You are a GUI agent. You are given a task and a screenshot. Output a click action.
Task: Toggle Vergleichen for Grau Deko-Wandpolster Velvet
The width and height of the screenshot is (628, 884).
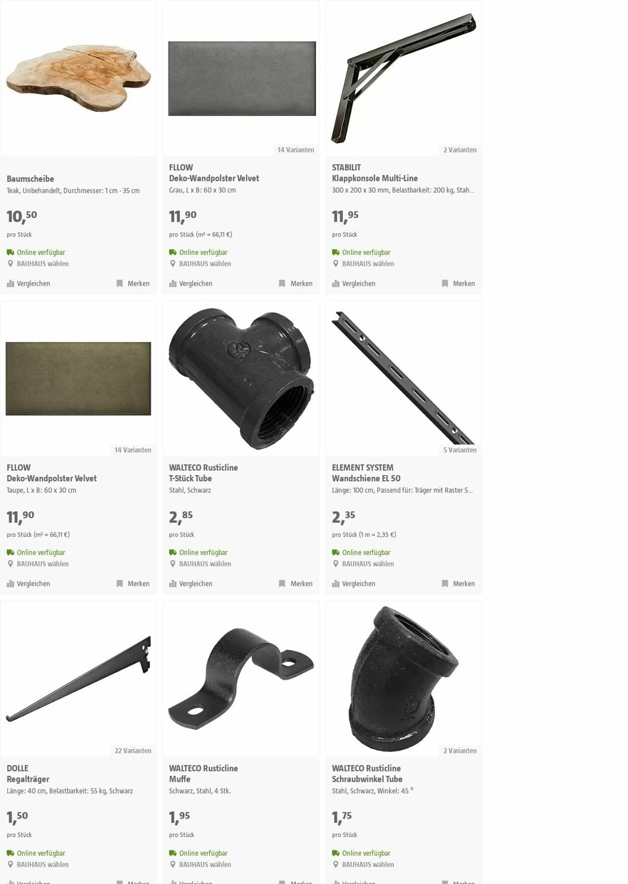coord(191,284)
